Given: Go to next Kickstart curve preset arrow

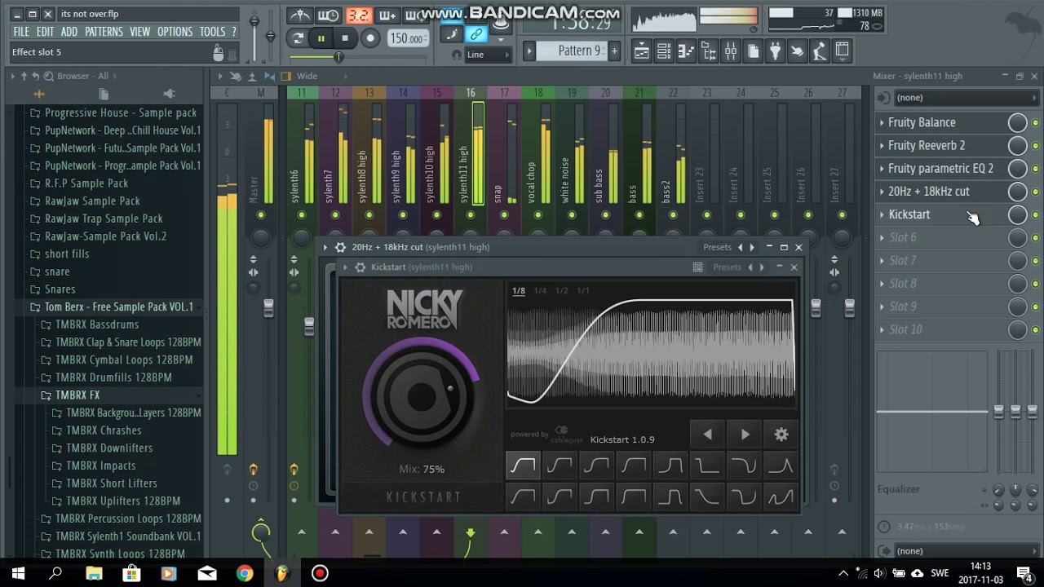Looking at the screenshot, I should pyautogui.click(x=745, y=435).
